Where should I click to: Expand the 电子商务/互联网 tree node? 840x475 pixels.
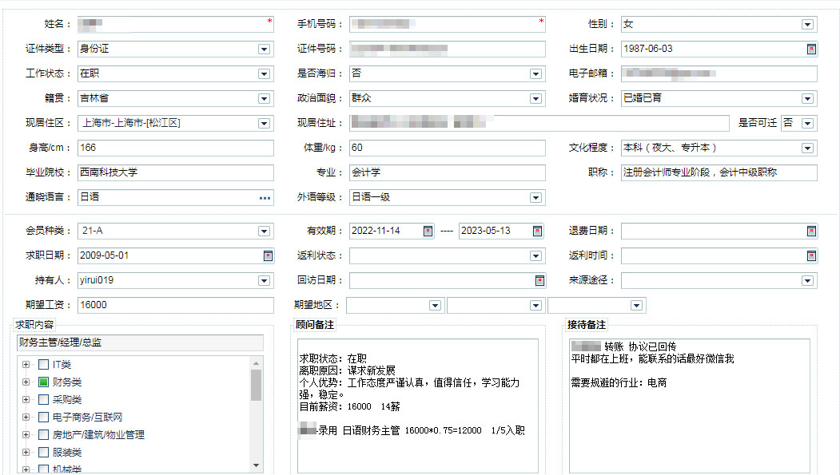(x=26, y=418)
